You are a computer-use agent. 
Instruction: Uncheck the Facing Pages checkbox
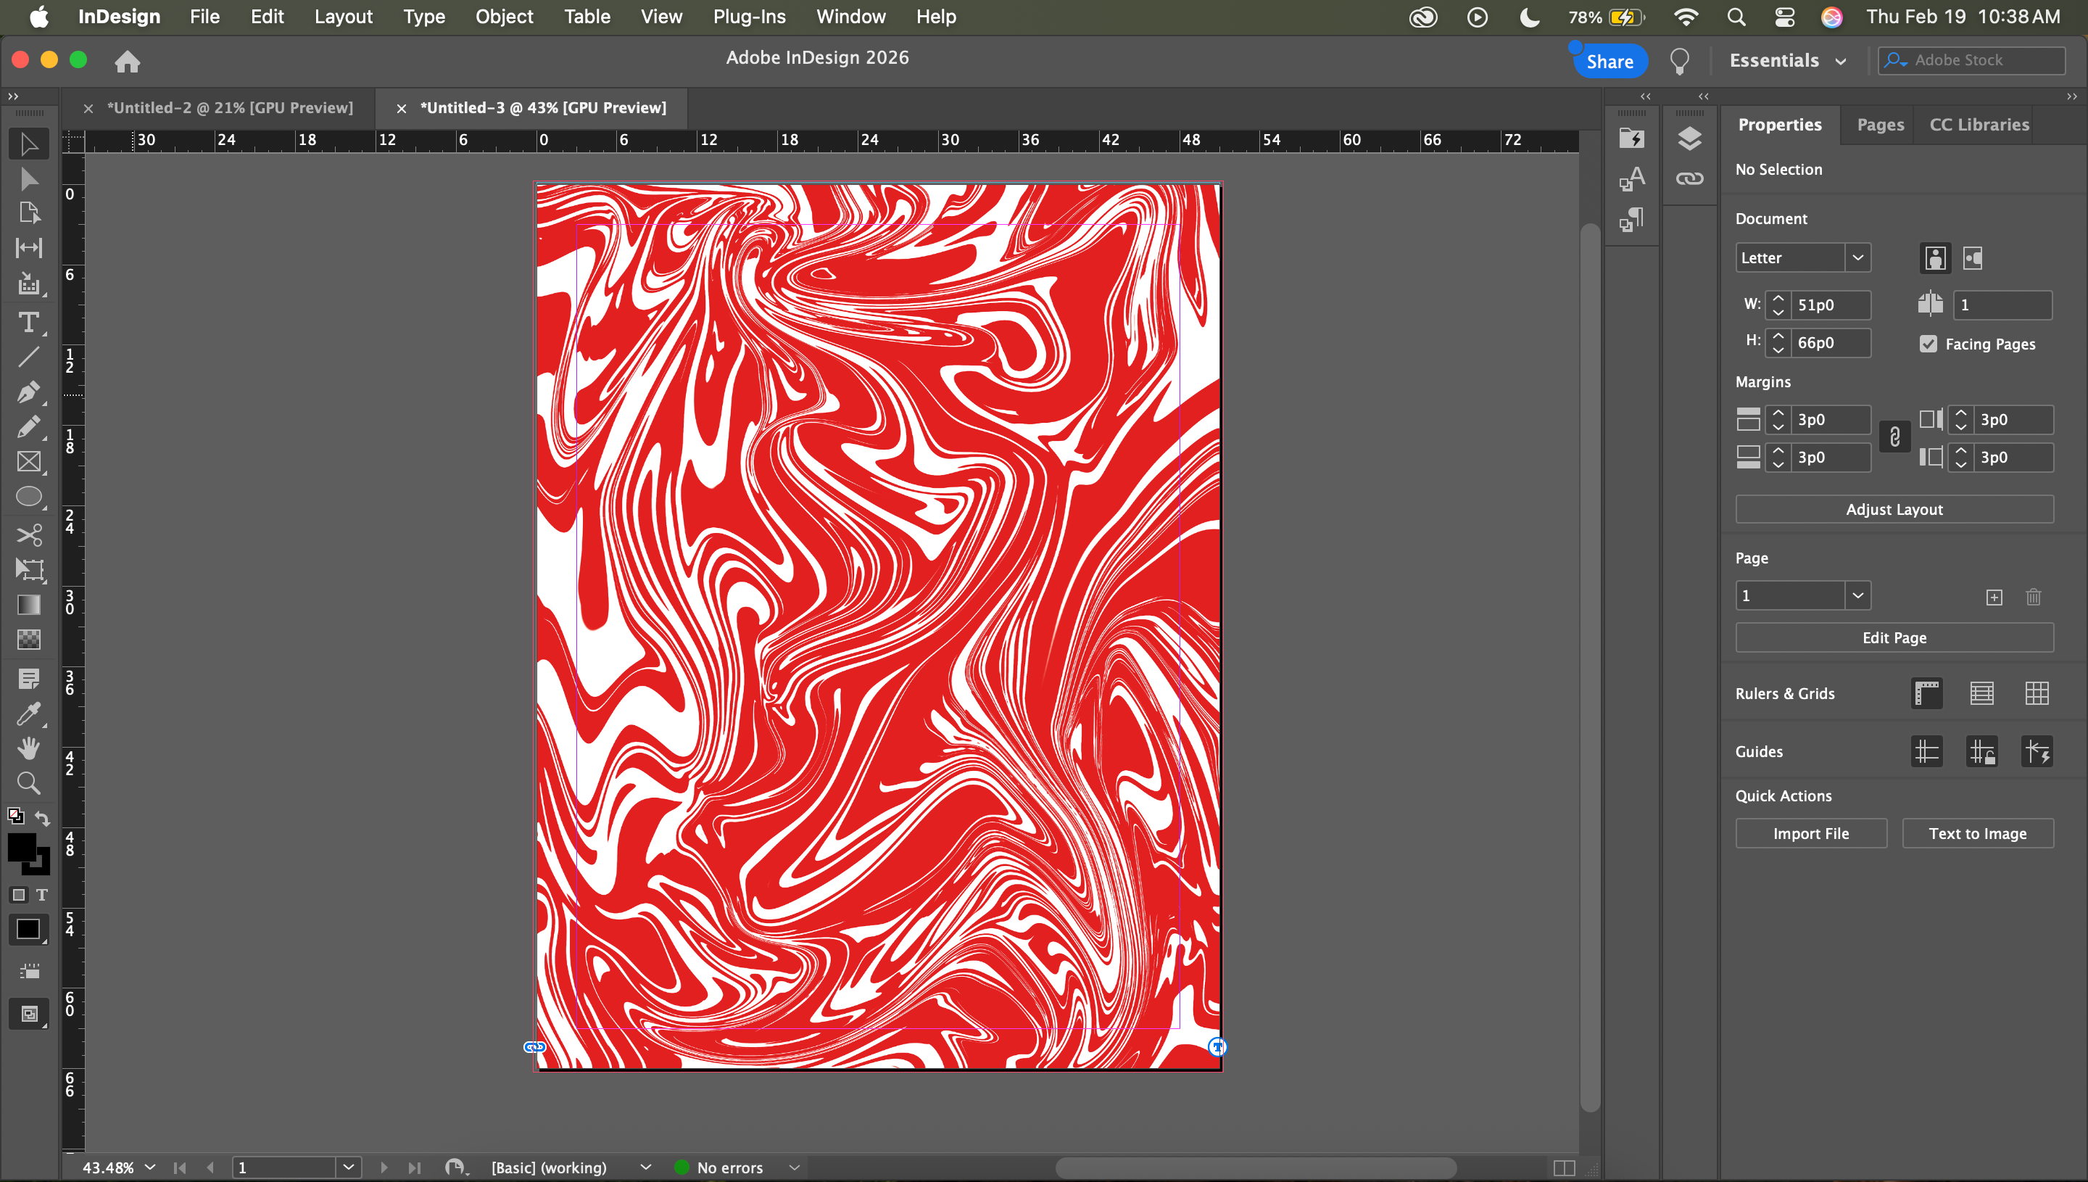tap(1928, 344)
